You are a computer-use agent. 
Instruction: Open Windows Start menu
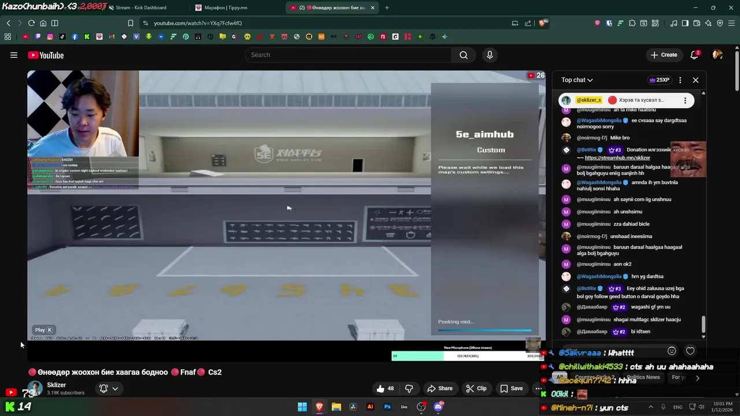[302, 407]
